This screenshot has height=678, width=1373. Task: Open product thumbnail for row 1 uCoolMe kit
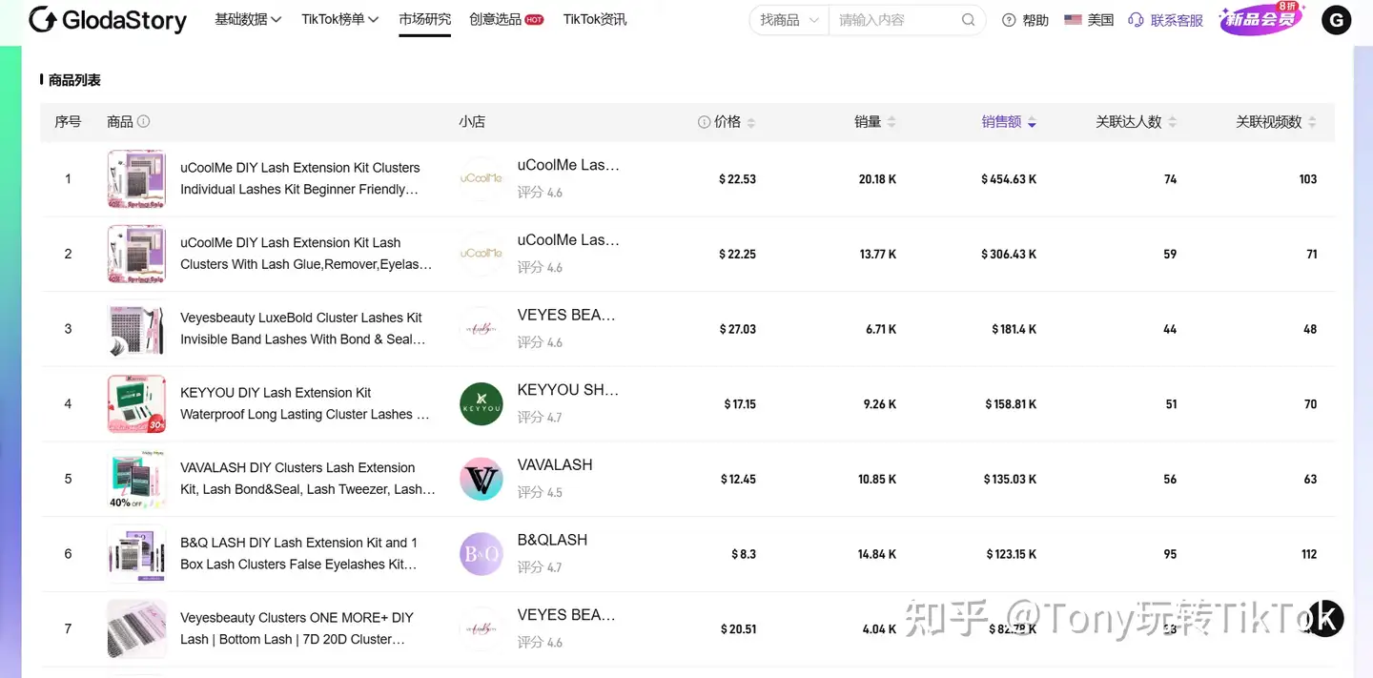point(136,178)
